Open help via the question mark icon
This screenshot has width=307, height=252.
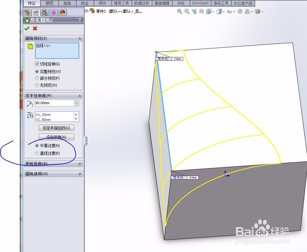[80, 20]
